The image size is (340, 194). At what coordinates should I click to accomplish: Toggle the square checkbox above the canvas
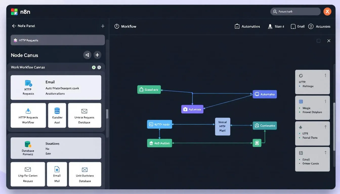click(x=318, y=41)
